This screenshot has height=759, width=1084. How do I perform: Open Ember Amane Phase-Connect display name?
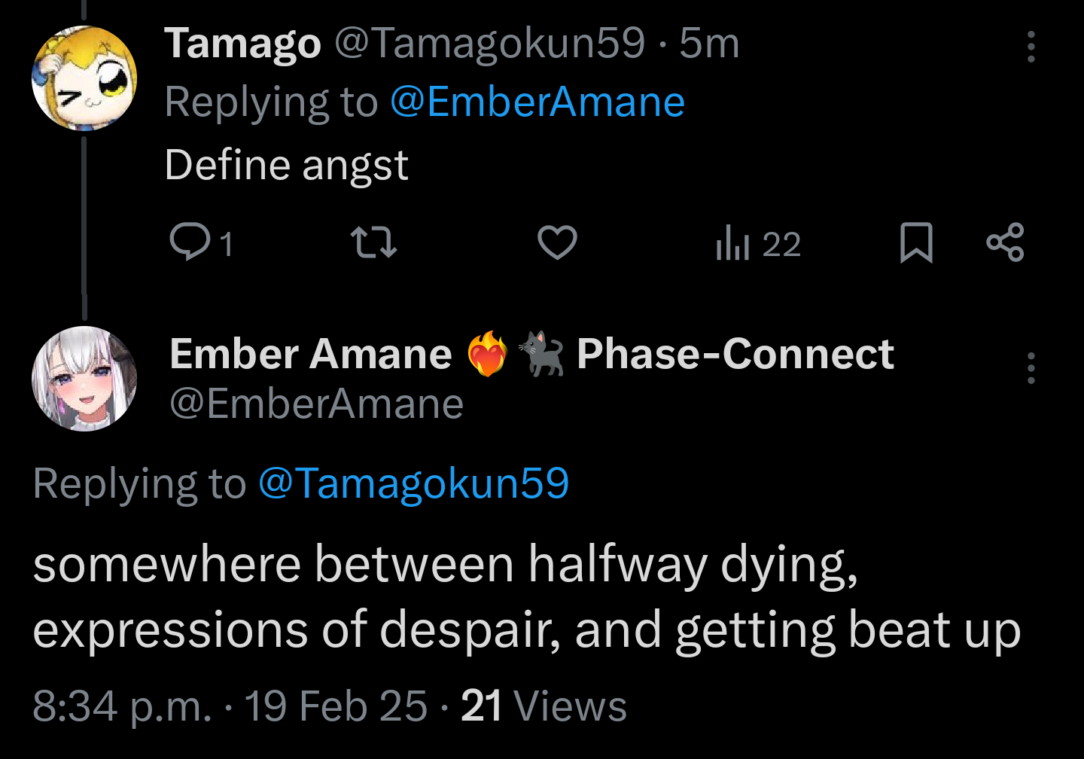pyautogui.click(x=531, y=354)
